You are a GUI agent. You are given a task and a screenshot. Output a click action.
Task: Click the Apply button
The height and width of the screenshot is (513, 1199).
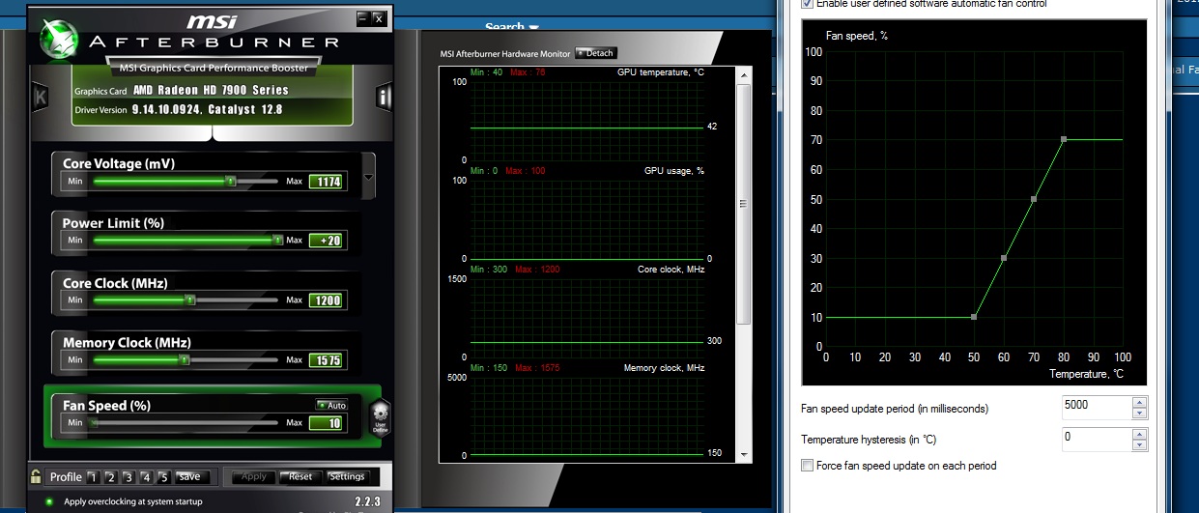coord(253,477)
